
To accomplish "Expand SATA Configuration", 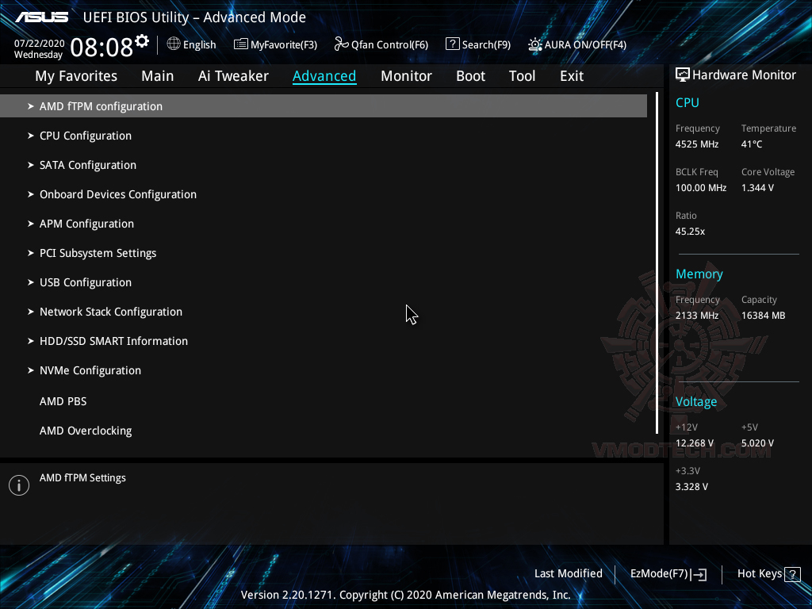I will pyautogui.click(x=87, y=165).
